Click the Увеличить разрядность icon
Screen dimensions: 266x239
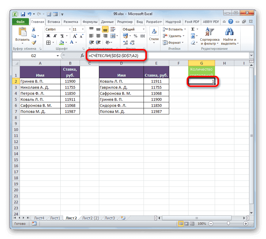tap(126, 43)
